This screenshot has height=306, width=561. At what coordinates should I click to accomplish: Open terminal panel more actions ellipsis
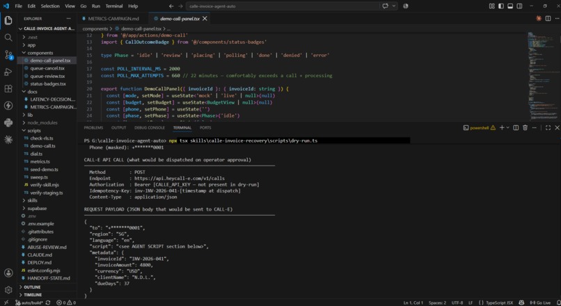coord(534,128)
